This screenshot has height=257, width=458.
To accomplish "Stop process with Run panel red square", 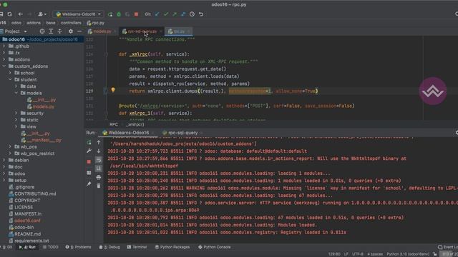I will click(89, 162).
